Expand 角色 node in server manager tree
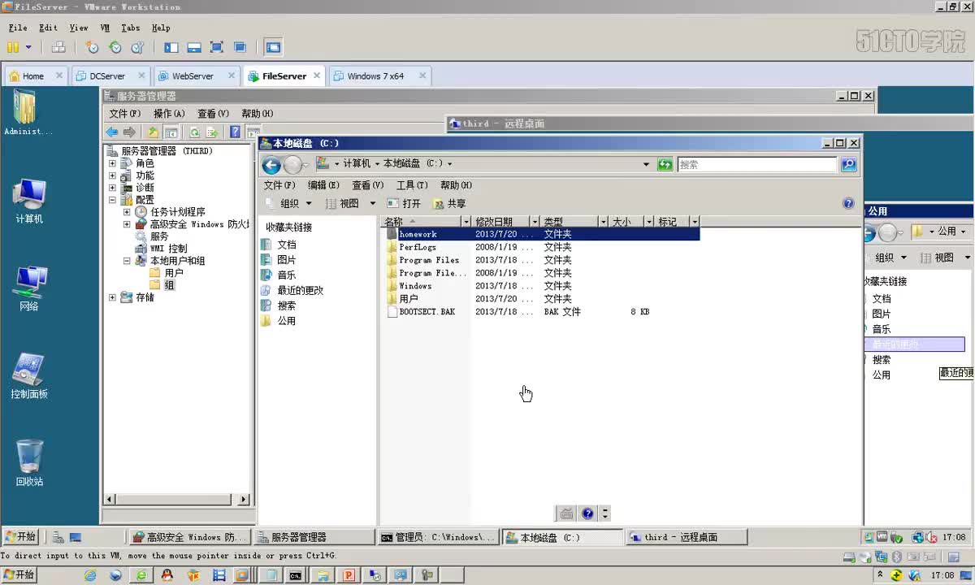The height and width of the screenshot is (585, 975). click(112, 163)
